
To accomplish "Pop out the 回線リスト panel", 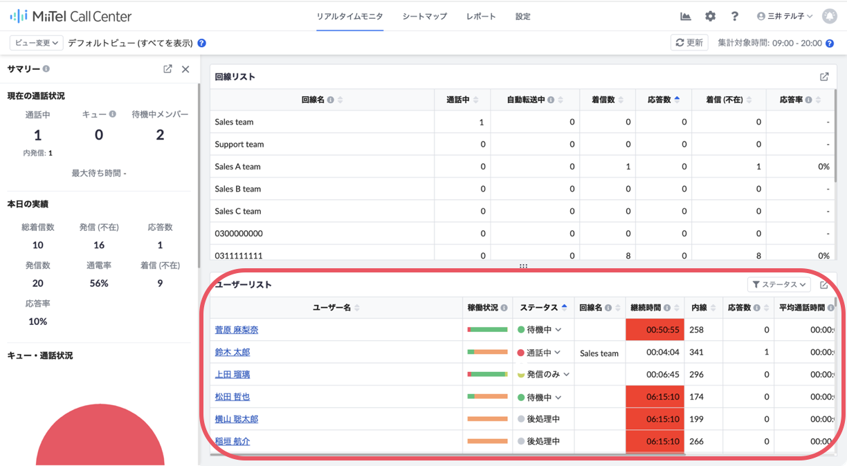I will tap(824, 77).
